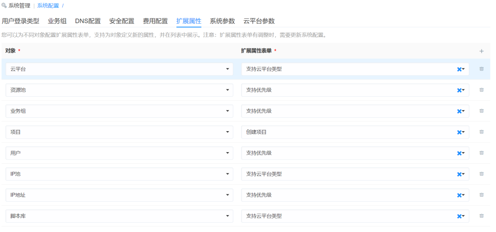Screen dimensions: 496x232
Task: Go to the 费用配置 tab
Action: (x=155, y=21)
